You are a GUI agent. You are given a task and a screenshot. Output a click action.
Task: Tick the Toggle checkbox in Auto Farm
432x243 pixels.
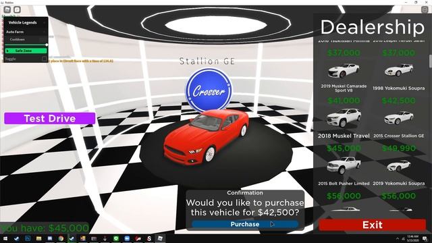(x=44, y=59)
